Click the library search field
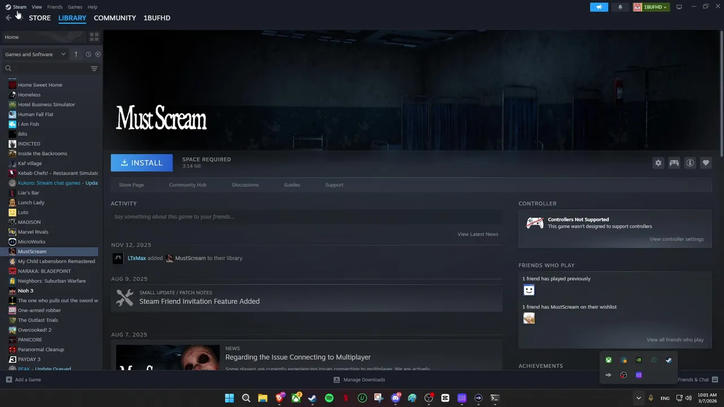 (48, 68)
